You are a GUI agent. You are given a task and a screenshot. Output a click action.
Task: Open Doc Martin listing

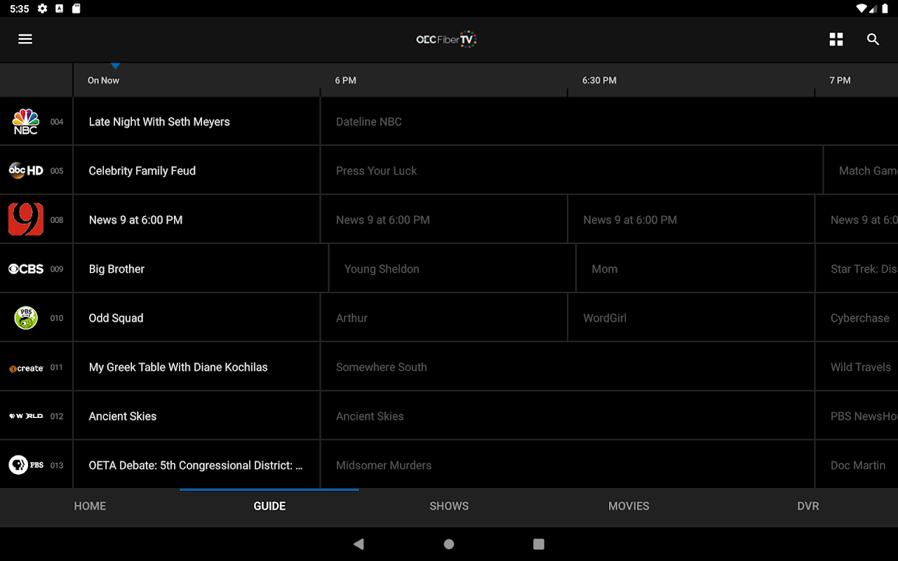[x=857, y=465]
